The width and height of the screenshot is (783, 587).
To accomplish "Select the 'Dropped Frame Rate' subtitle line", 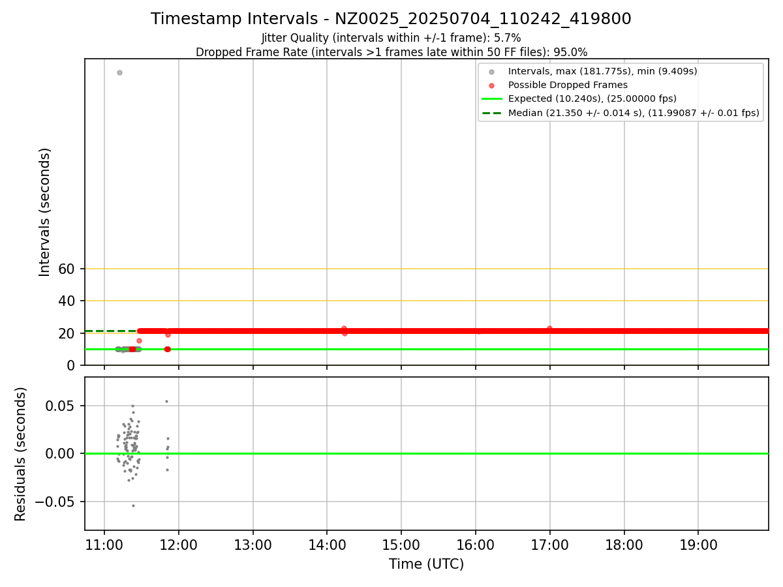I will 391,52.
